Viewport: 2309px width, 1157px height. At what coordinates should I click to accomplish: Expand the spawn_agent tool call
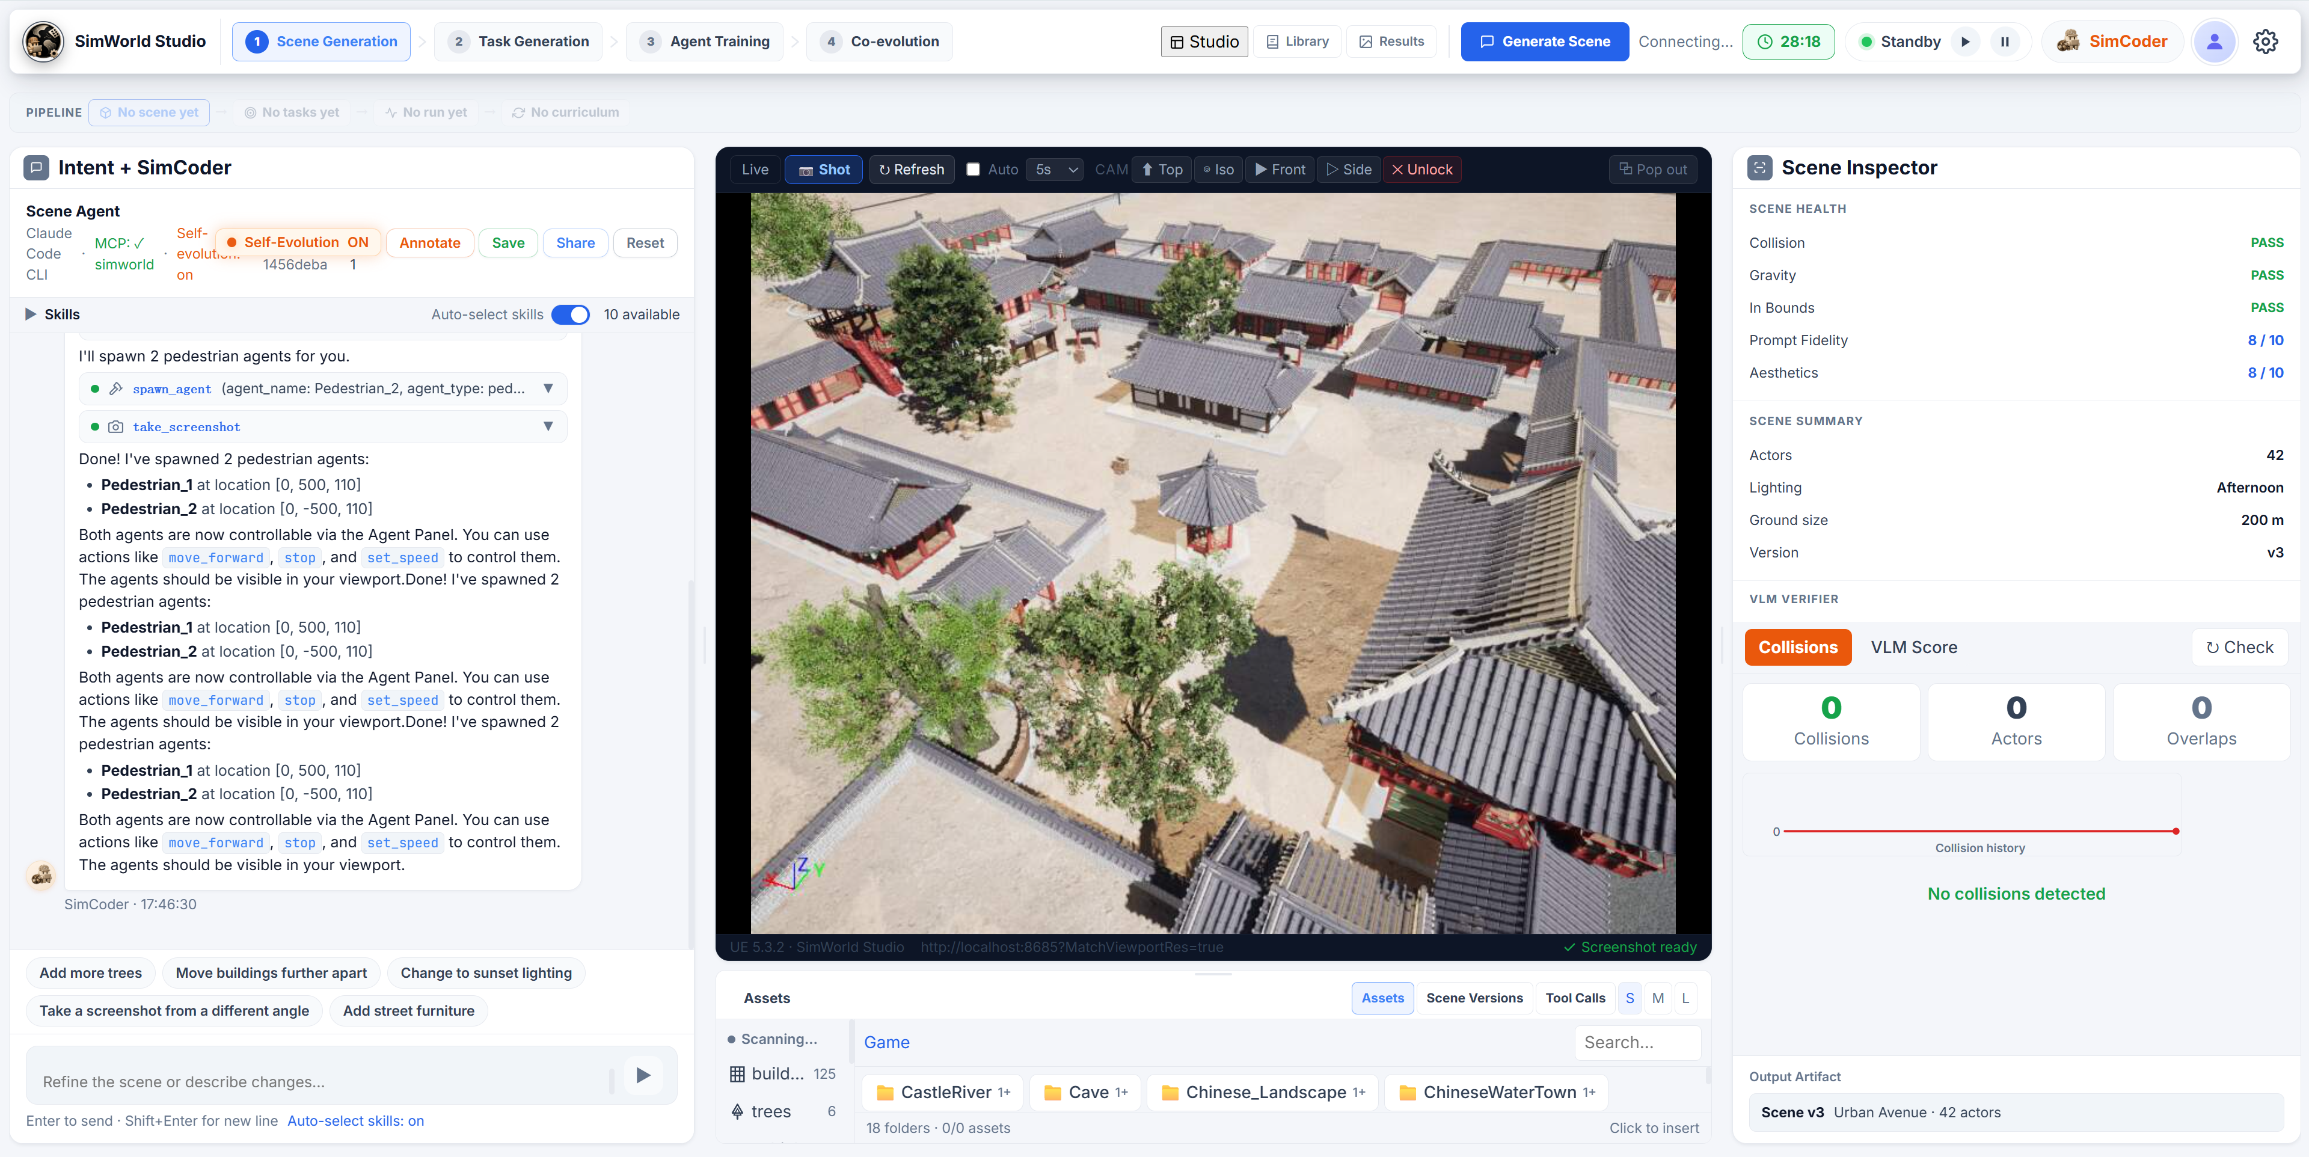(548, 388)
